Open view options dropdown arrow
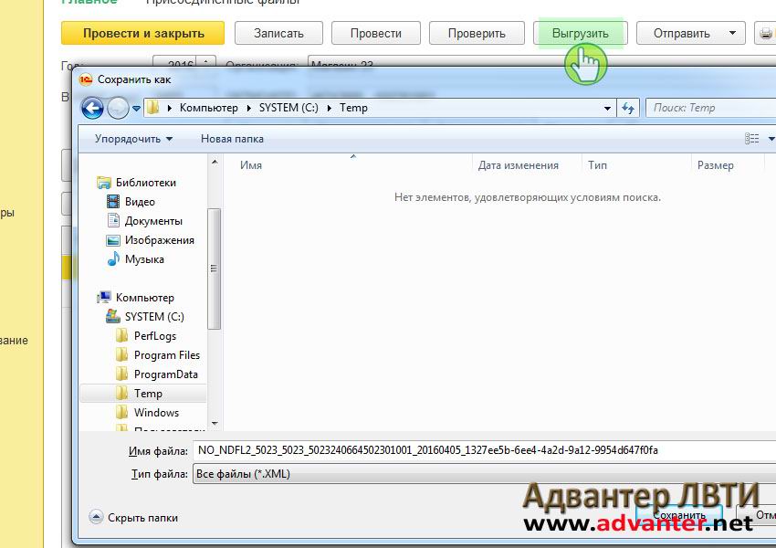 [x=771, y=139]
